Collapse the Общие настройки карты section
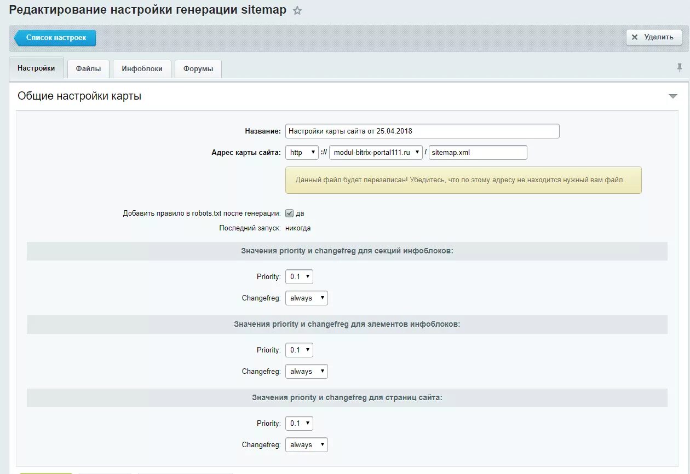The width and height of the screenshot is (690, 474). (x=673, y=96)
